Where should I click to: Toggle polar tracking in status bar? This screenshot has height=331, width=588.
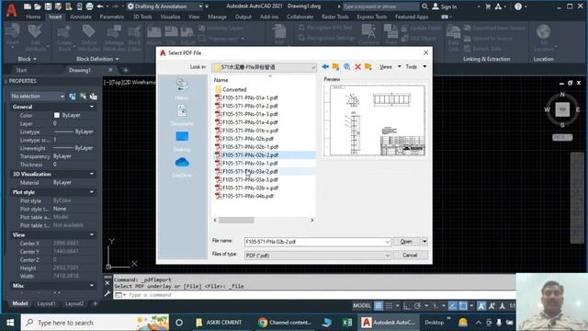pyautogui.click(x=417, y=306)
